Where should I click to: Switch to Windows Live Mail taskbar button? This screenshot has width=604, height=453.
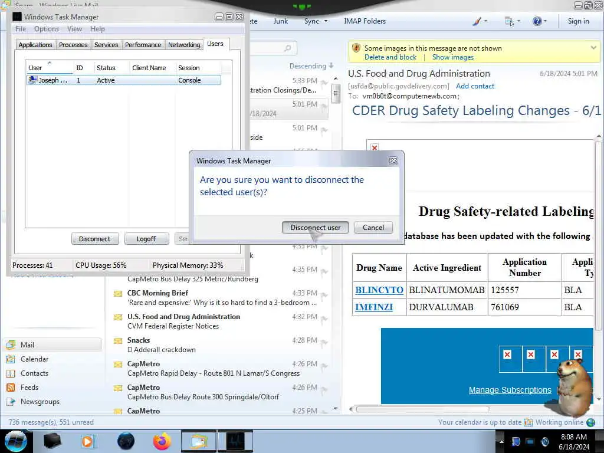pyautogui.click(x=198, y=441)
